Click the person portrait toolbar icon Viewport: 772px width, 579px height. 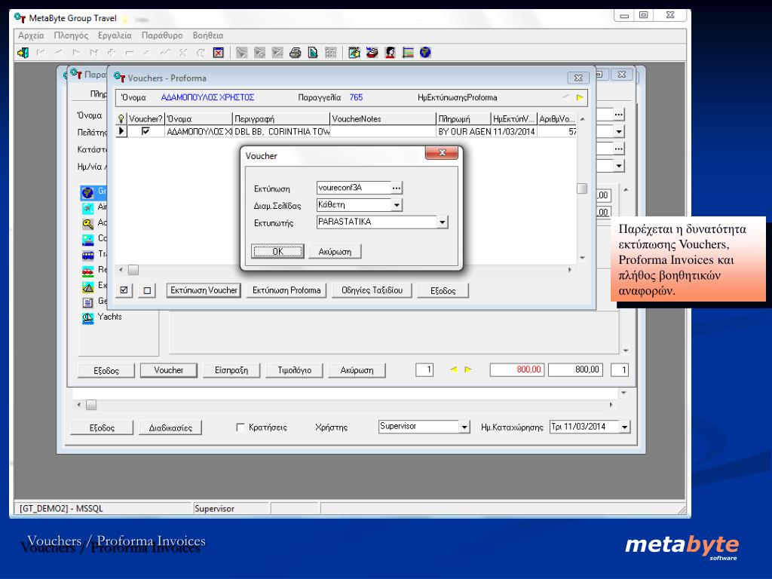[390, 52]
